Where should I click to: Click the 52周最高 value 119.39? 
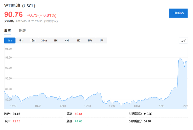148,114
